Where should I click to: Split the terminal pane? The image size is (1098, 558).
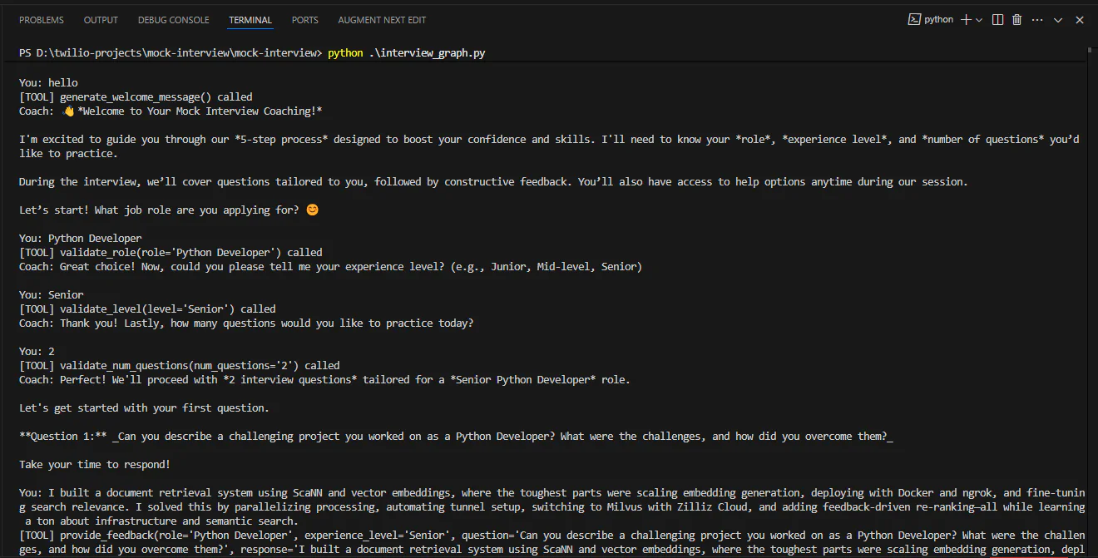[x=997, y=19]
